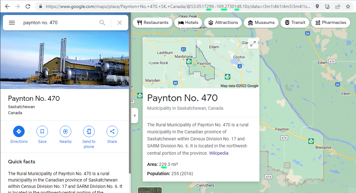This screenshot has height=193, width=356.
Task: Click the Pikes Peak label on the map
Action: tap(188, 16)
